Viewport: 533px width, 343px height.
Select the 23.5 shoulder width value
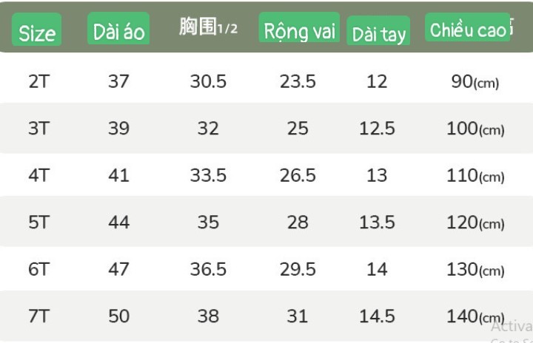[x=298, y=81]
